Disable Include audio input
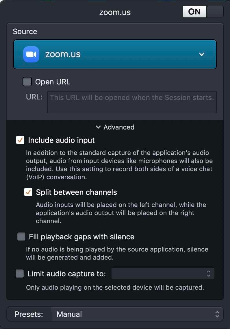The image size is (230, 329). point(20,140)
